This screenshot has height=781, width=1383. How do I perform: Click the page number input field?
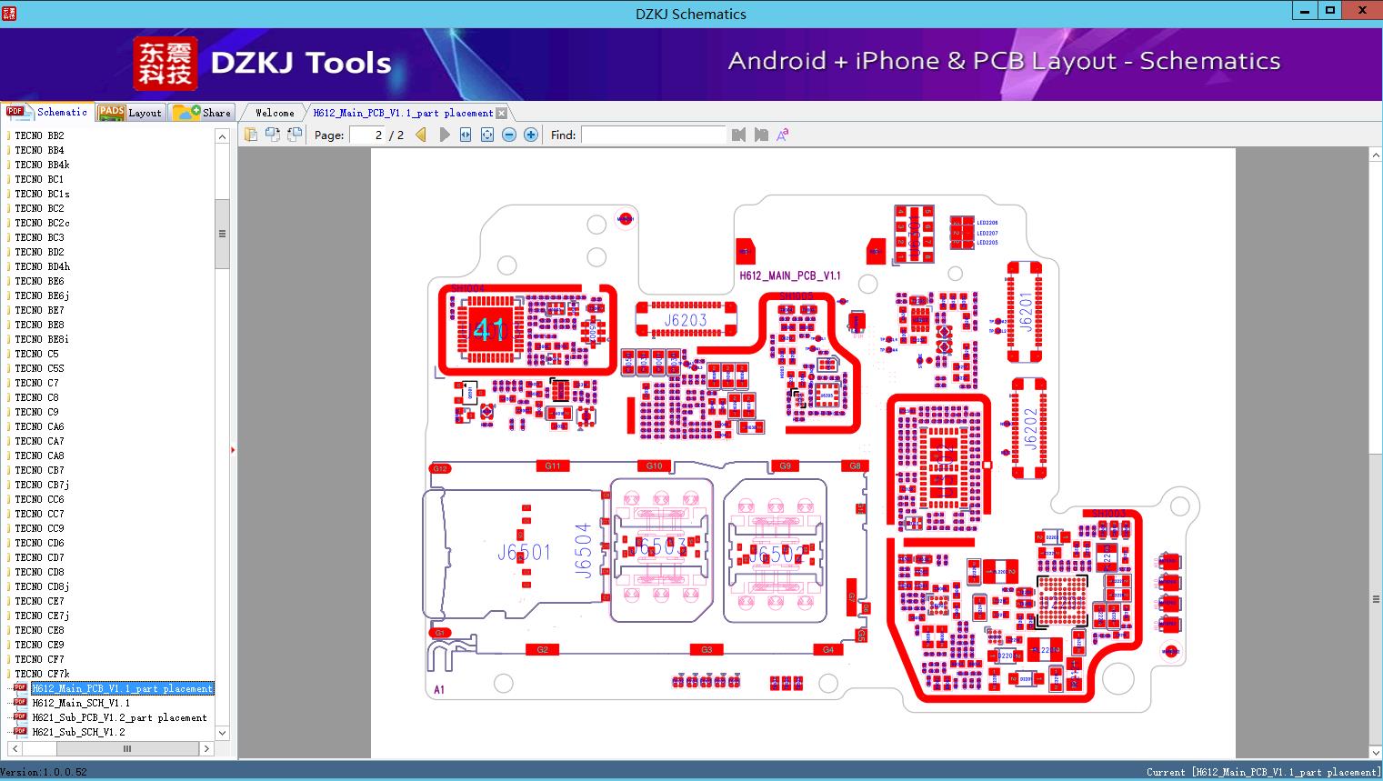point(367,135)
